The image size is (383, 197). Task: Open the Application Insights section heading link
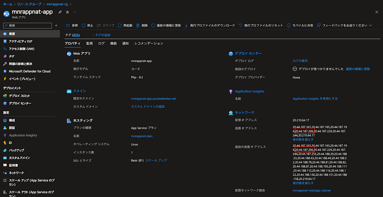tap(250, 91)
